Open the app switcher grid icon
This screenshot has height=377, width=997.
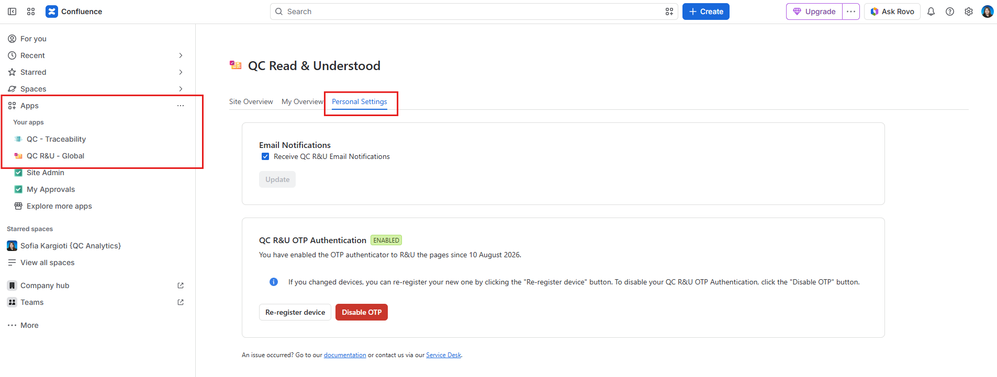click(x=31, y=12)
